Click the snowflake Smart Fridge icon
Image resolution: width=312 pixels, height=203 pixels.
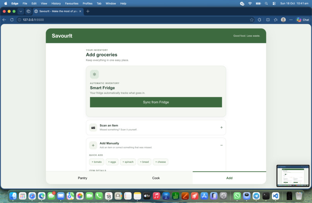tap(94, 74)
